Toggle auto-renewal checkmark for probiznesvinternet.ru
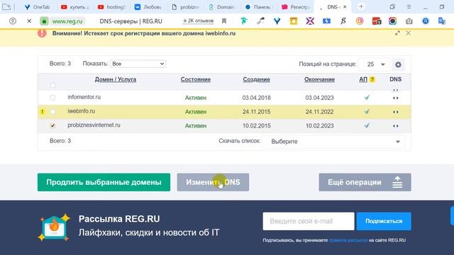The height and width of the screenshot is (255, 454). pyautogui.click(x=367, y=125)
